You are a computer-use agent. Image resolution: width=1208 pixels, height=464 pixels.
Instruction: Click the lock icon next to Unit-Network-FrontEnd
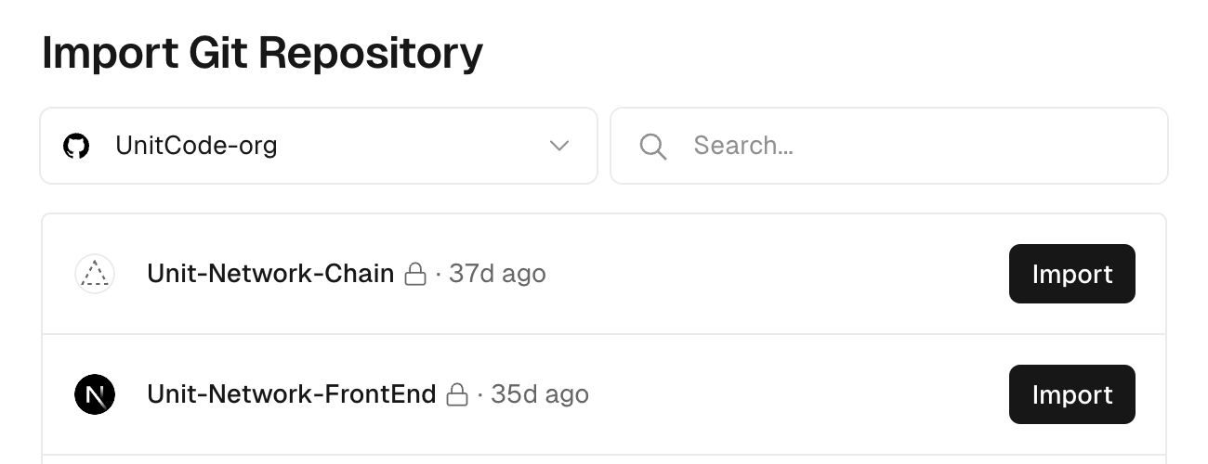pos(457,395)
